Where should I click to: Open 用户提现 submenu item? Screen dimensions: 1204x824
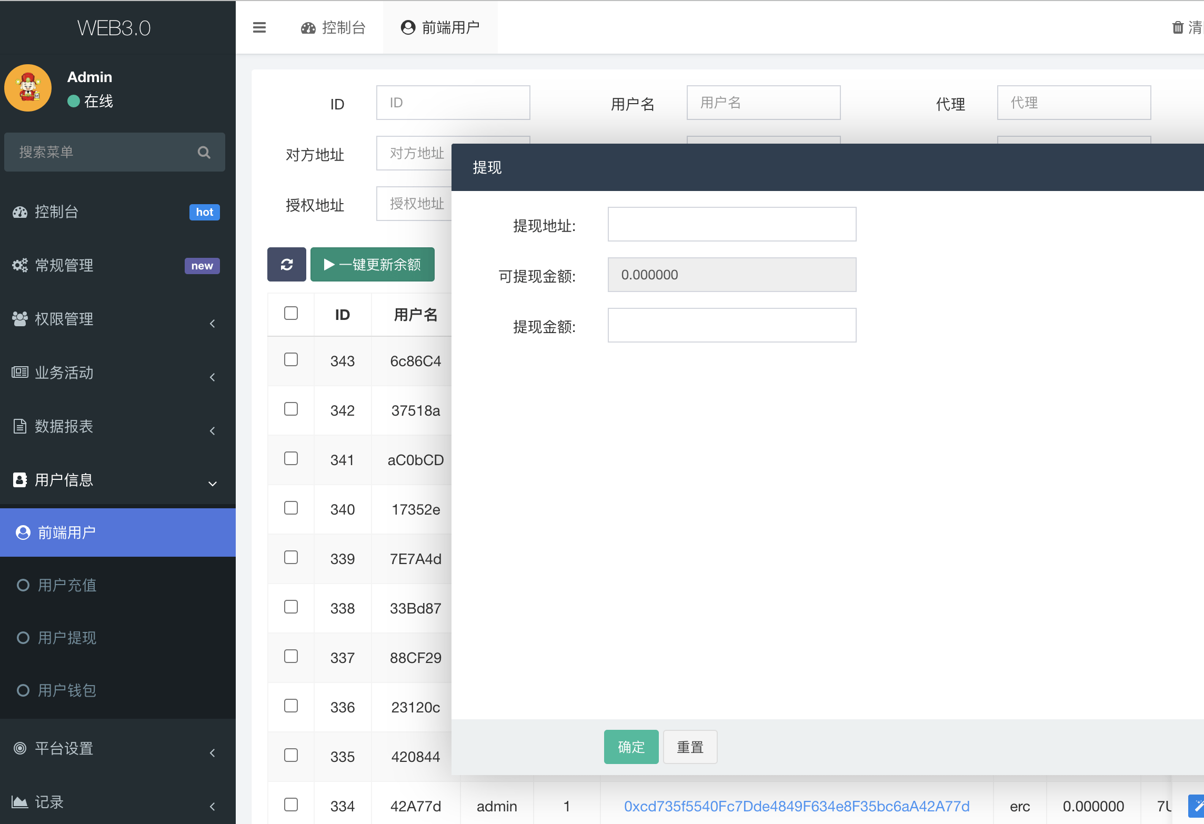pos(67,638)
